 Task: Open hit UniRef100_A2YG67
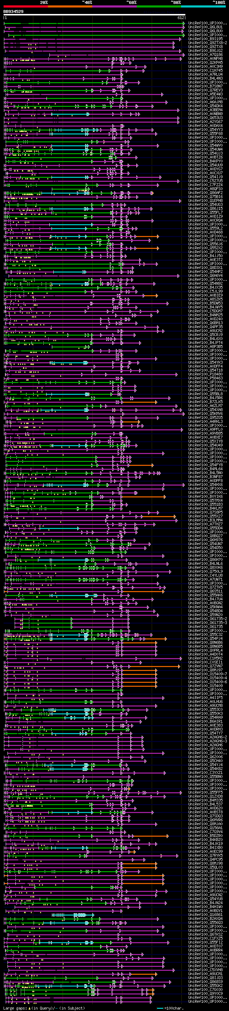coord(205,122)
